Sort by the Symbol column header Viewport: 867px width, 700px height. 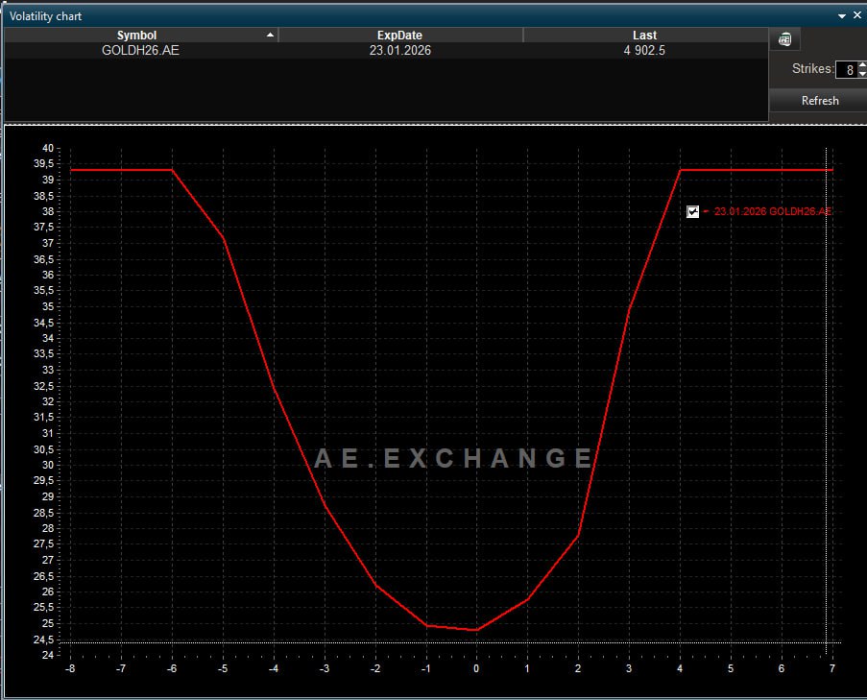pyautogui.click(x=136, y=36)
